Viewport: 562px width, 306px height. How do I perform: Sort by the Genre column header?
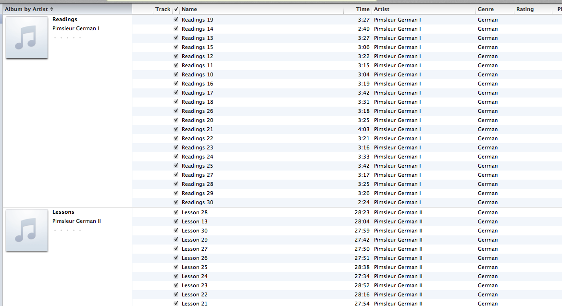point(495,9)
